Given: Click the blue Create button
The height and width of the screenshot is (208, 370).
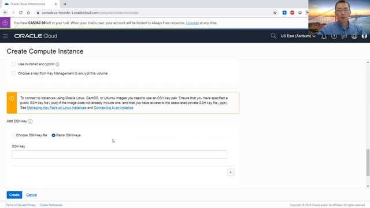Looking at the screenshot, I should pyautogui.click(x=14, y=195).
